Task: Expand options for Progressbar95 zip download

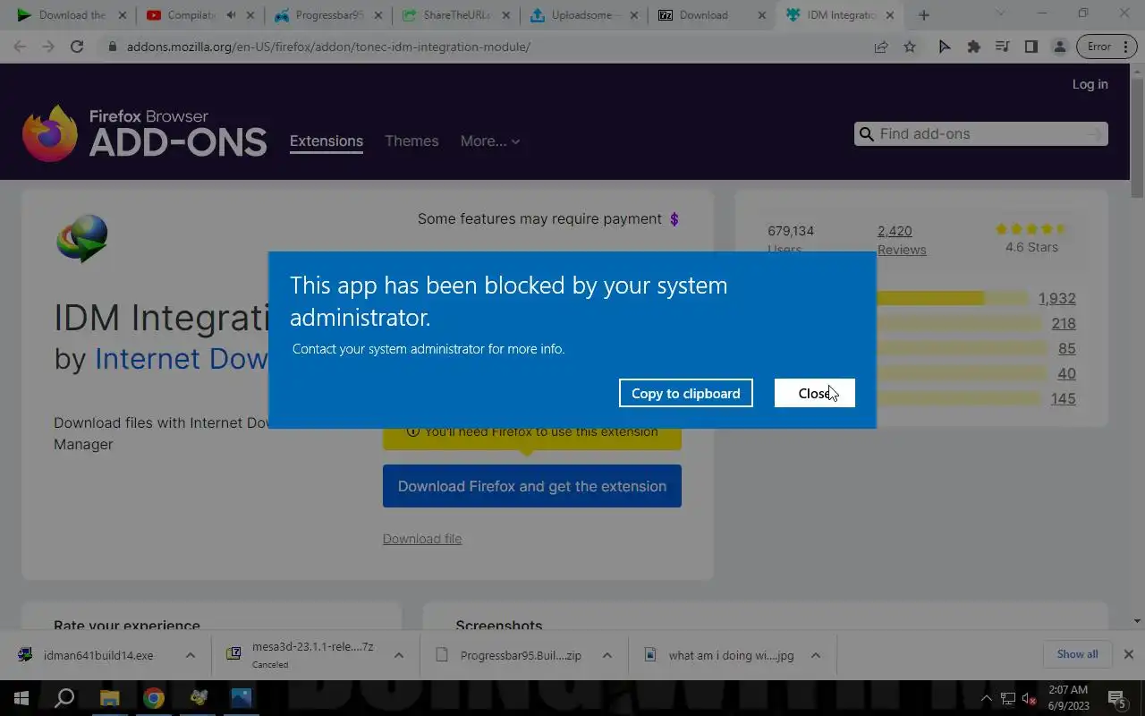Action: coord(606,655)
